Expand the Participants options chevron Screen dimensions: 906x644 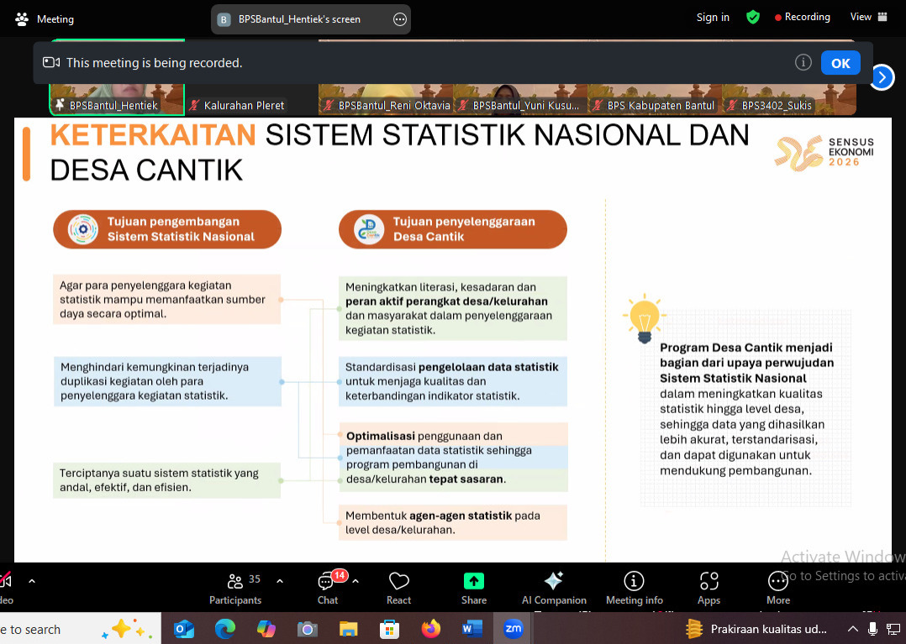pos(280,581)
